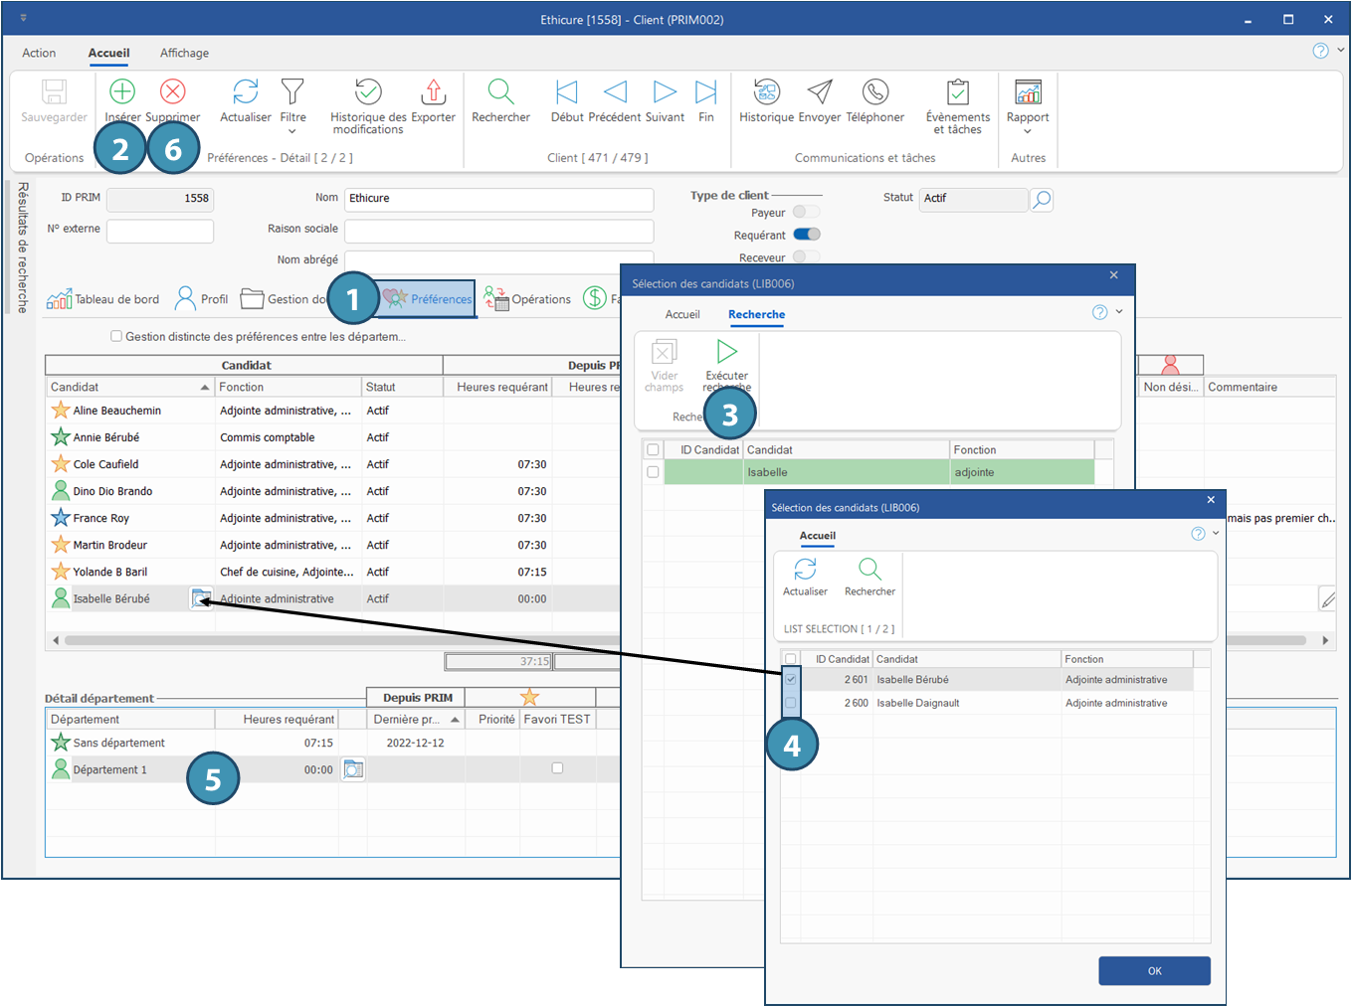The image size is (1352, 1006).
Task: Tick the checkbox for Isabelle Daignault
Action: point(791,703)
